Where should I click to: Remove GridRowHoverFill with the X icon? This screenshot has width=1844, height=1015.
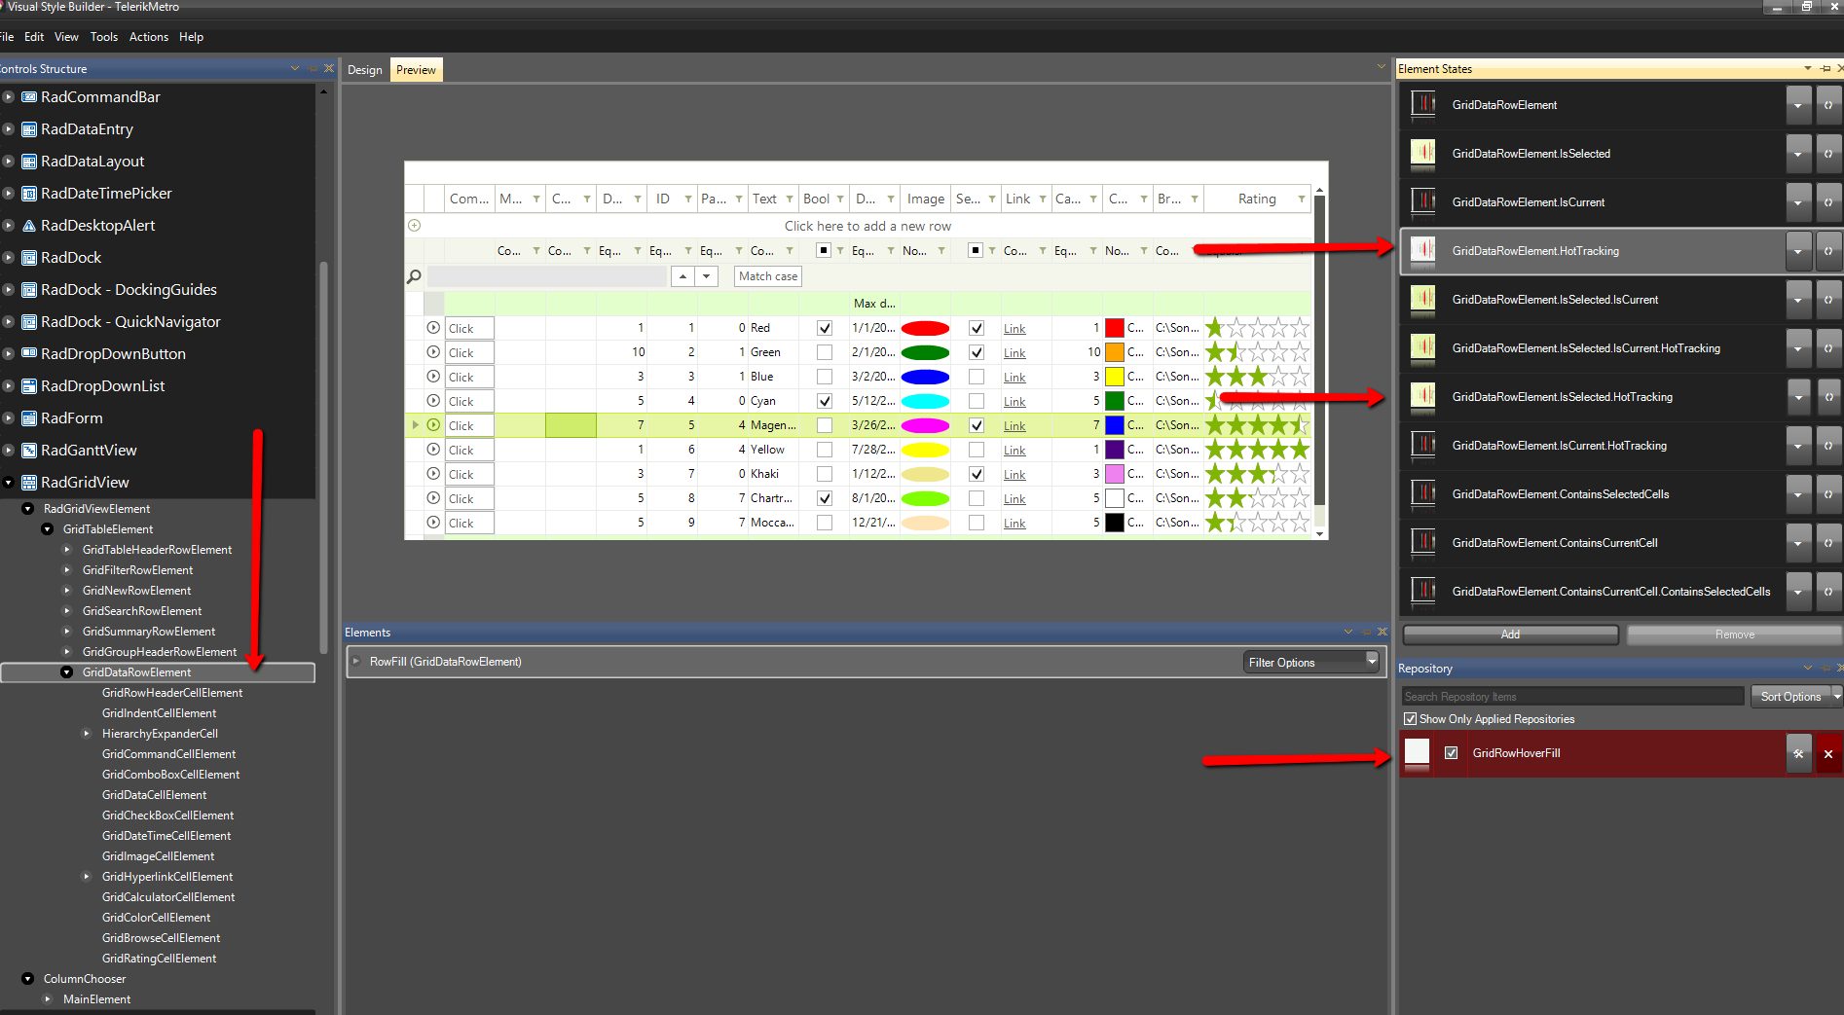1828,753
